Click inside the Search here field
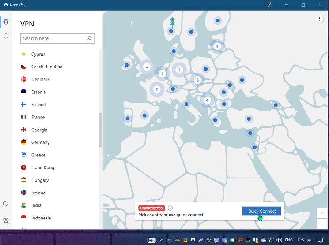The image size is (329, 245). coord(57,38)
